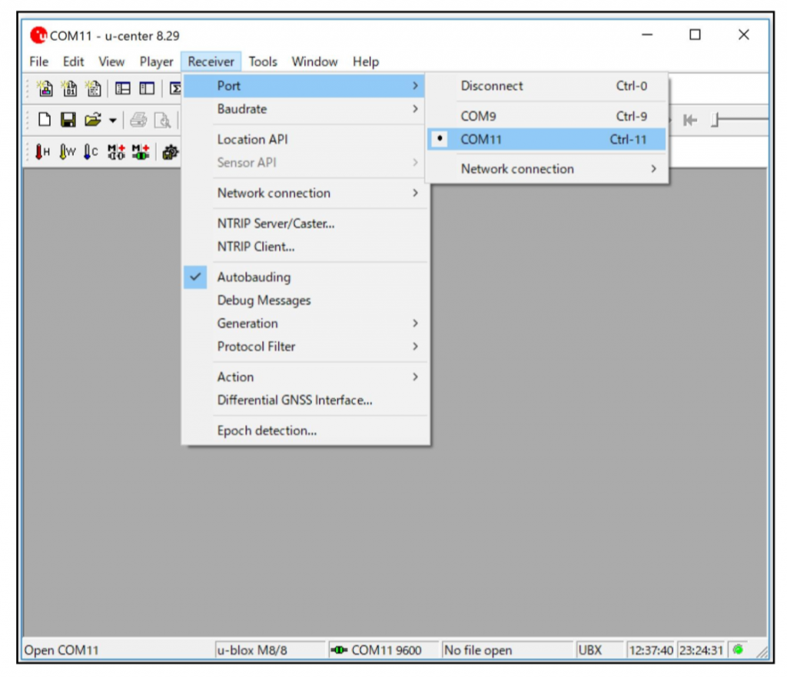Select Disconnect in the Port submenu
The image size is (787, 677).
546,86
